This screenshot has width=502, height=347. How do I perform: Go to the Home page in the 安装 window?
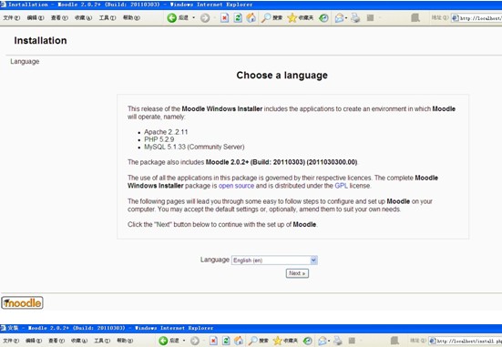[239, 341]
